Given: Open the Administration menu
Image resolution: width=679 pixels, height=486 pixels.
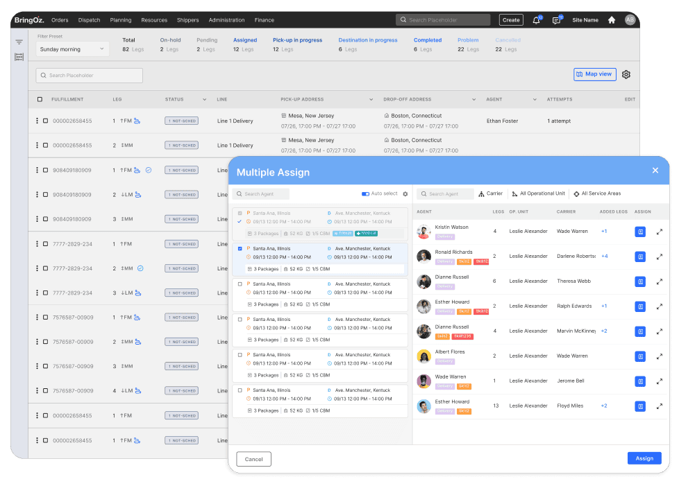Looking at the screenshot, I should point(226,20).
